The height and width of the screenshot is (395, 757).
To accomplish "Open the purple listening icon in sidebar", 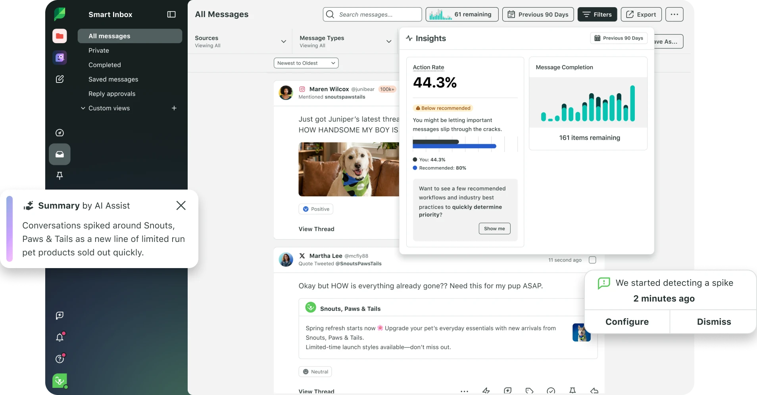I will [60, 58].
